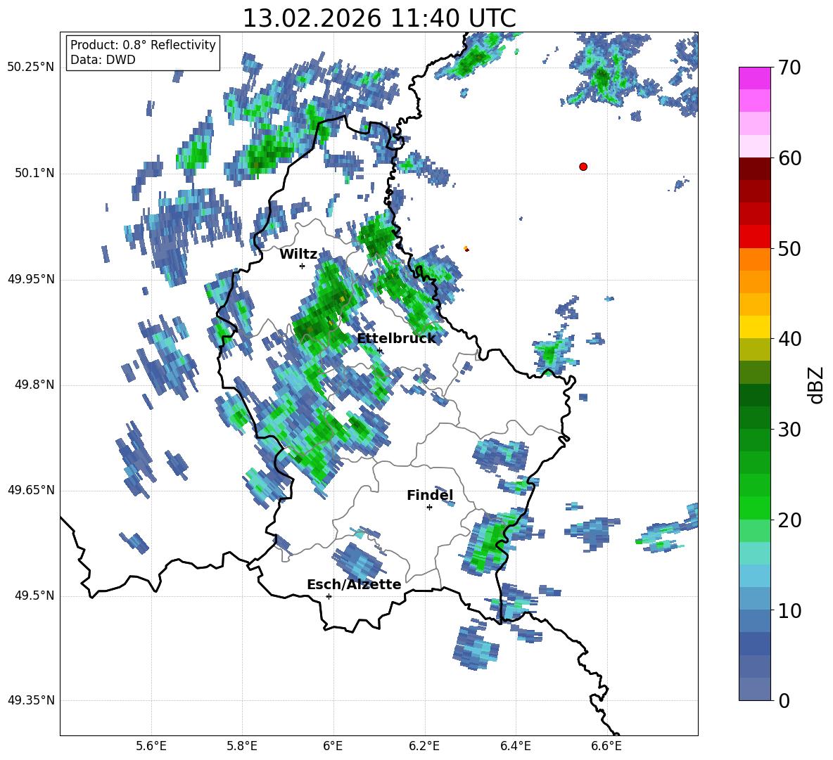
Task: Click the Data: DWD text
Action: click(103, 60)
